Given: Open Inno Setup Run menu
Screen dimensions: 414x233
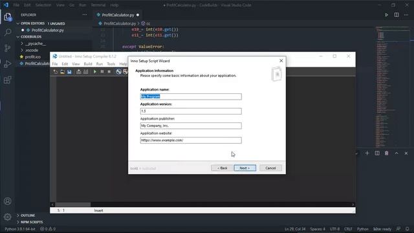Looking at the screenshot, I should 100,64.
